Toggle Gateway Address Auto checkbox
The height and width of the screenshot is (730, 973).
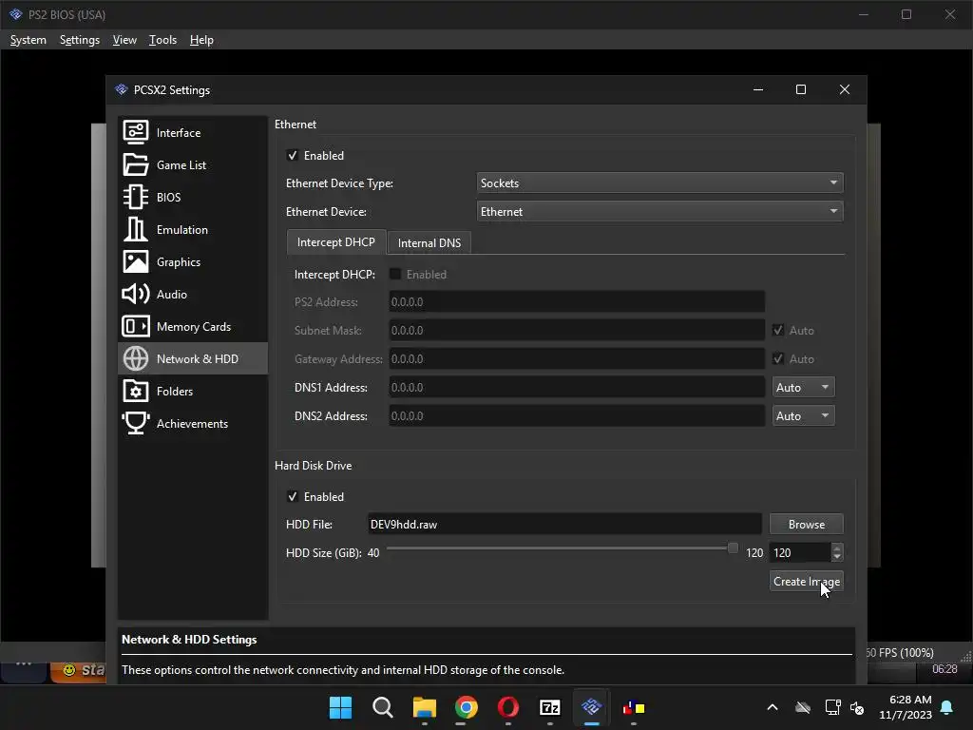777,358
